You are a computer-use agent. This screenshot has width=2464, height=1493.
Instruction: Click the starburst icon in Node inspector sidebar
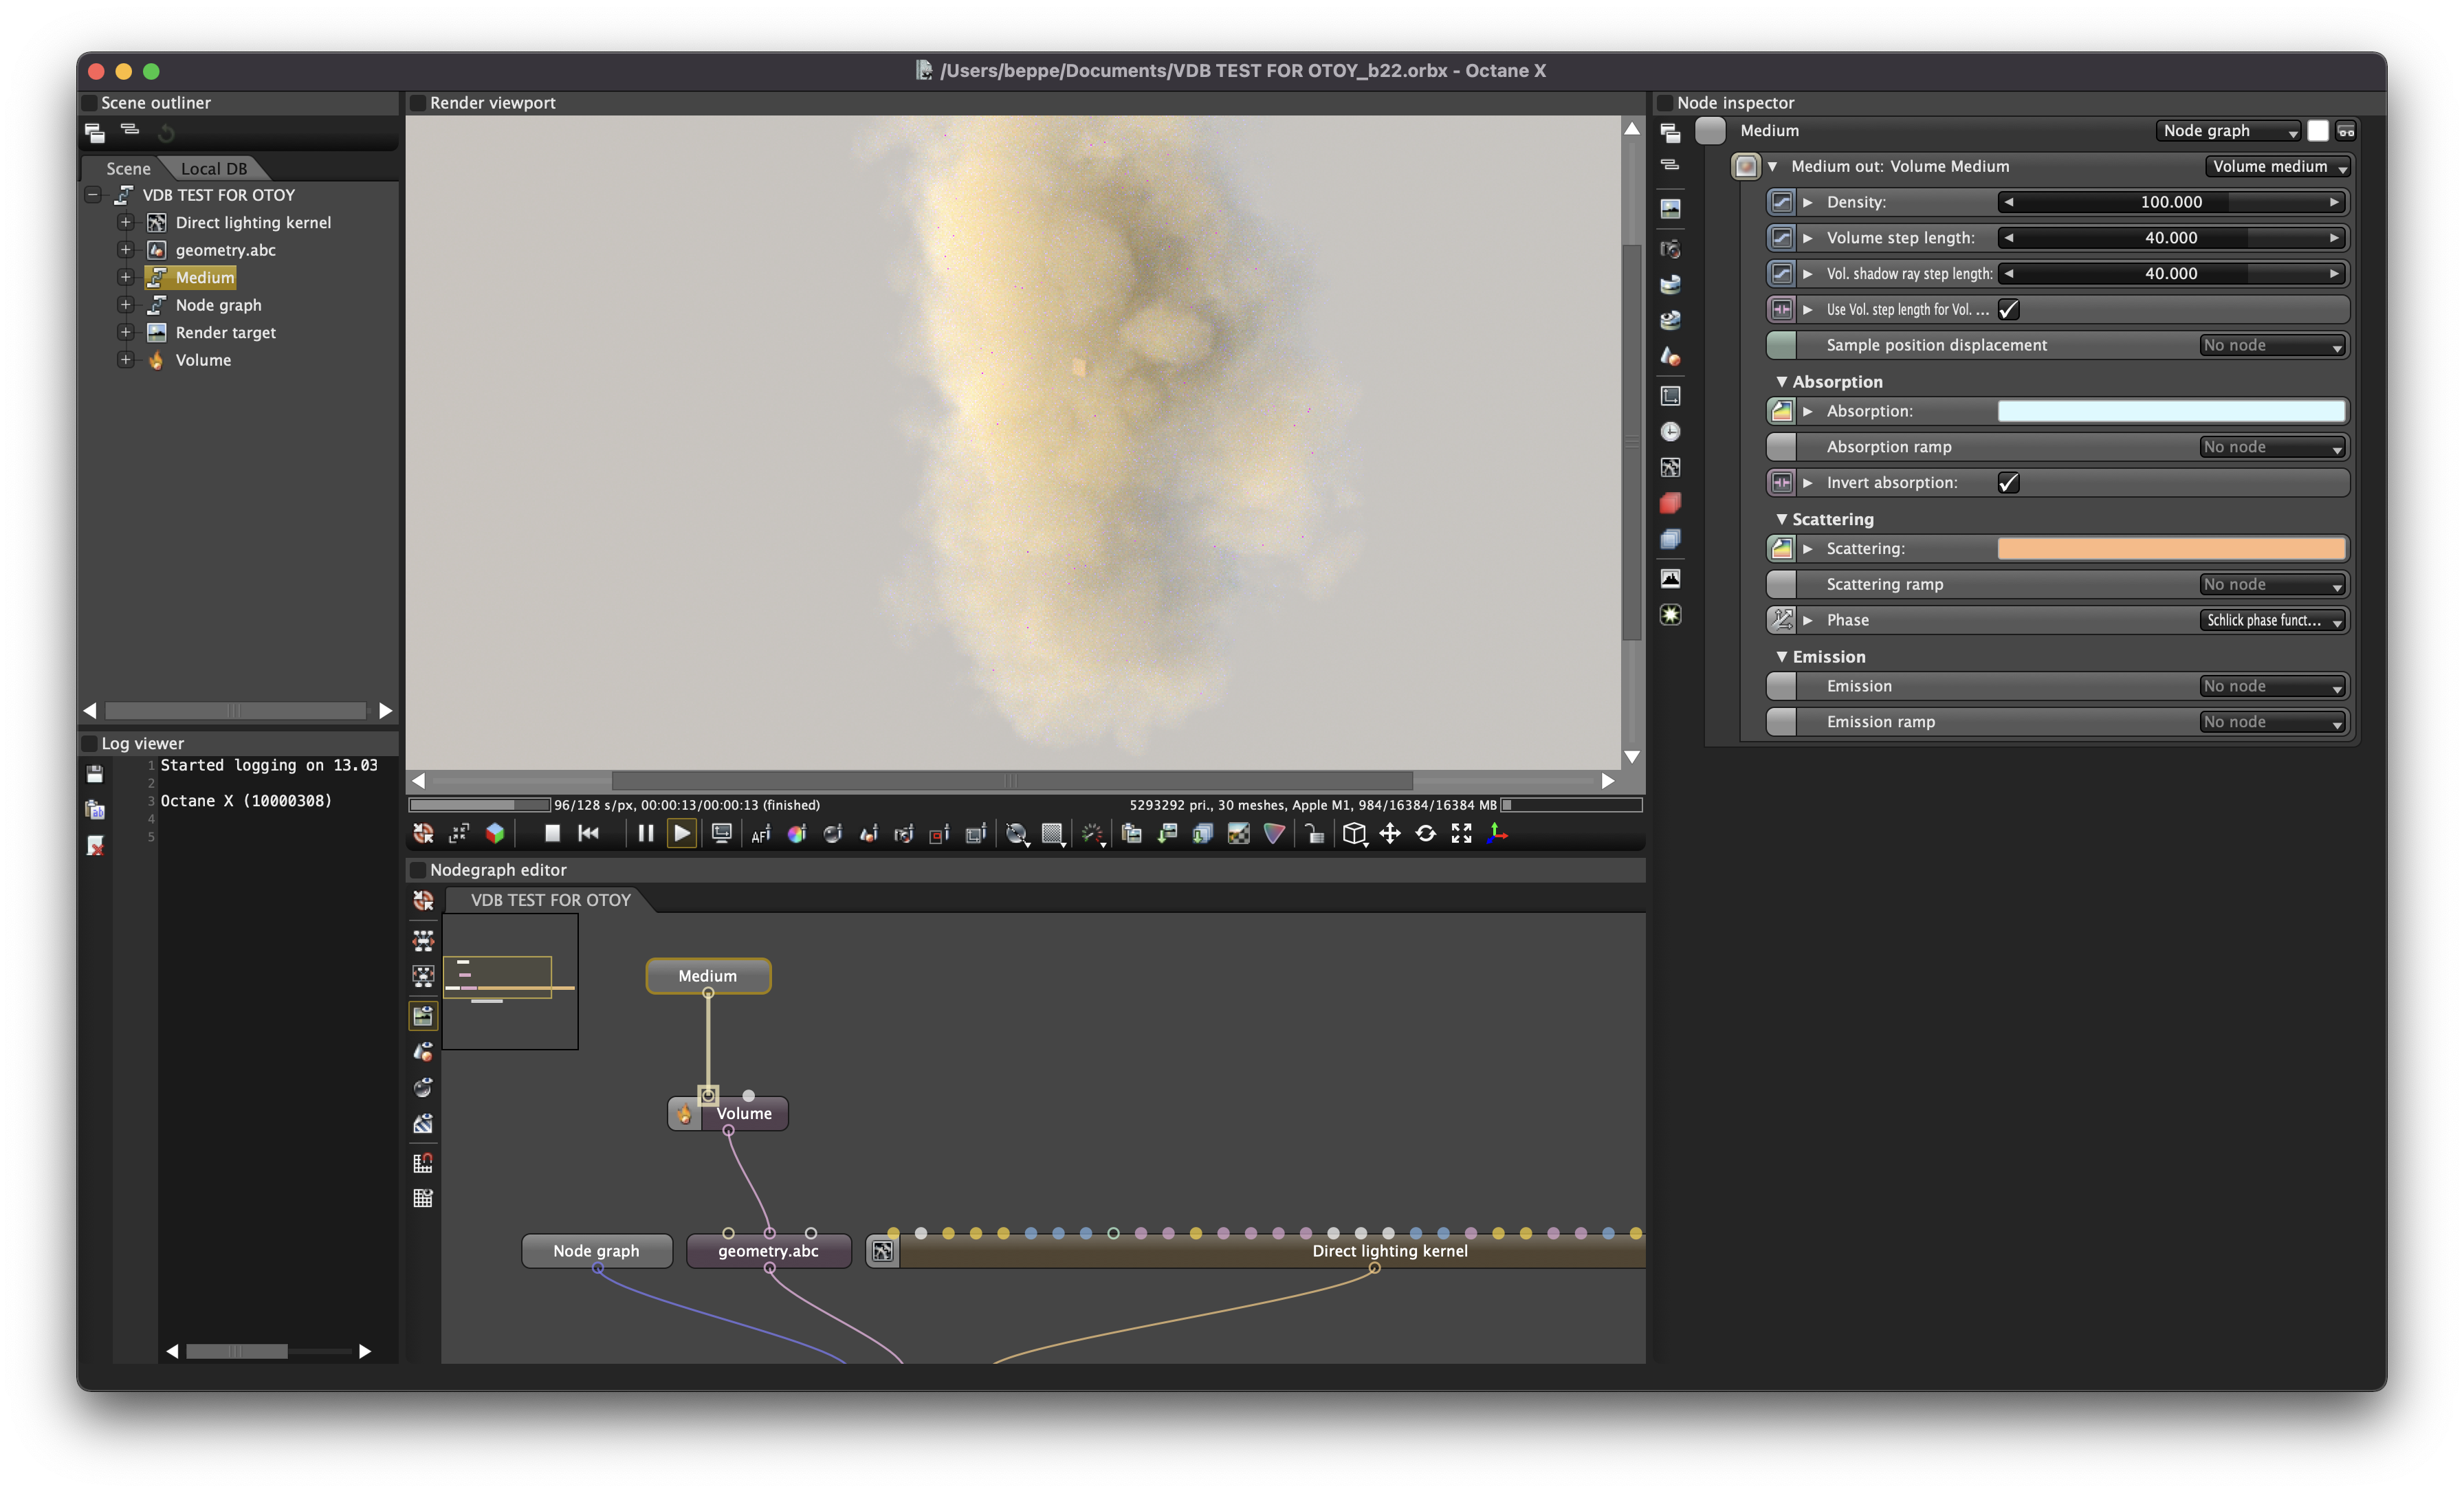1670,615
